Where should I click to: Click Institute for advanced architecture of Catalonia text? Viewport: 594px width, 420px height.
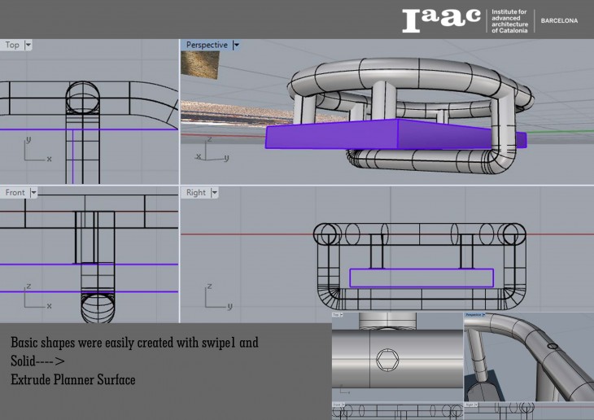pos(509,21)
